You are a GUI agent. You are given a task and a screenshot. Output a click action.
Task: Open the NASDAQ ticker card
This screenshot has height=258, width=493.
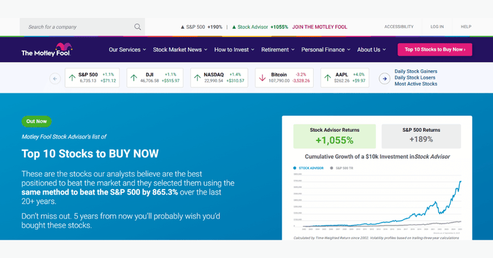219,78
